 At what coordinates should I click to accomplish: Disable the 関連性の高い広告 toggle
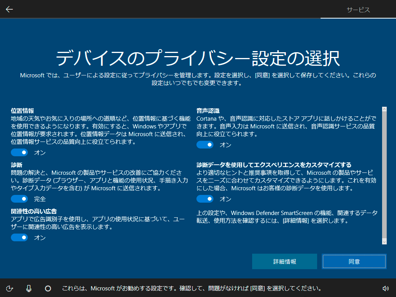click(x=19, y=237)
